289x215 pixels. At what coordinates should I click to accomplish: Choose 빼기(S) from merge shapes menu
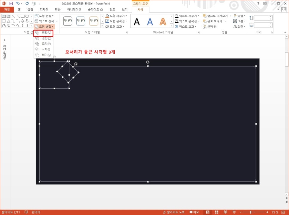(43, 55)
